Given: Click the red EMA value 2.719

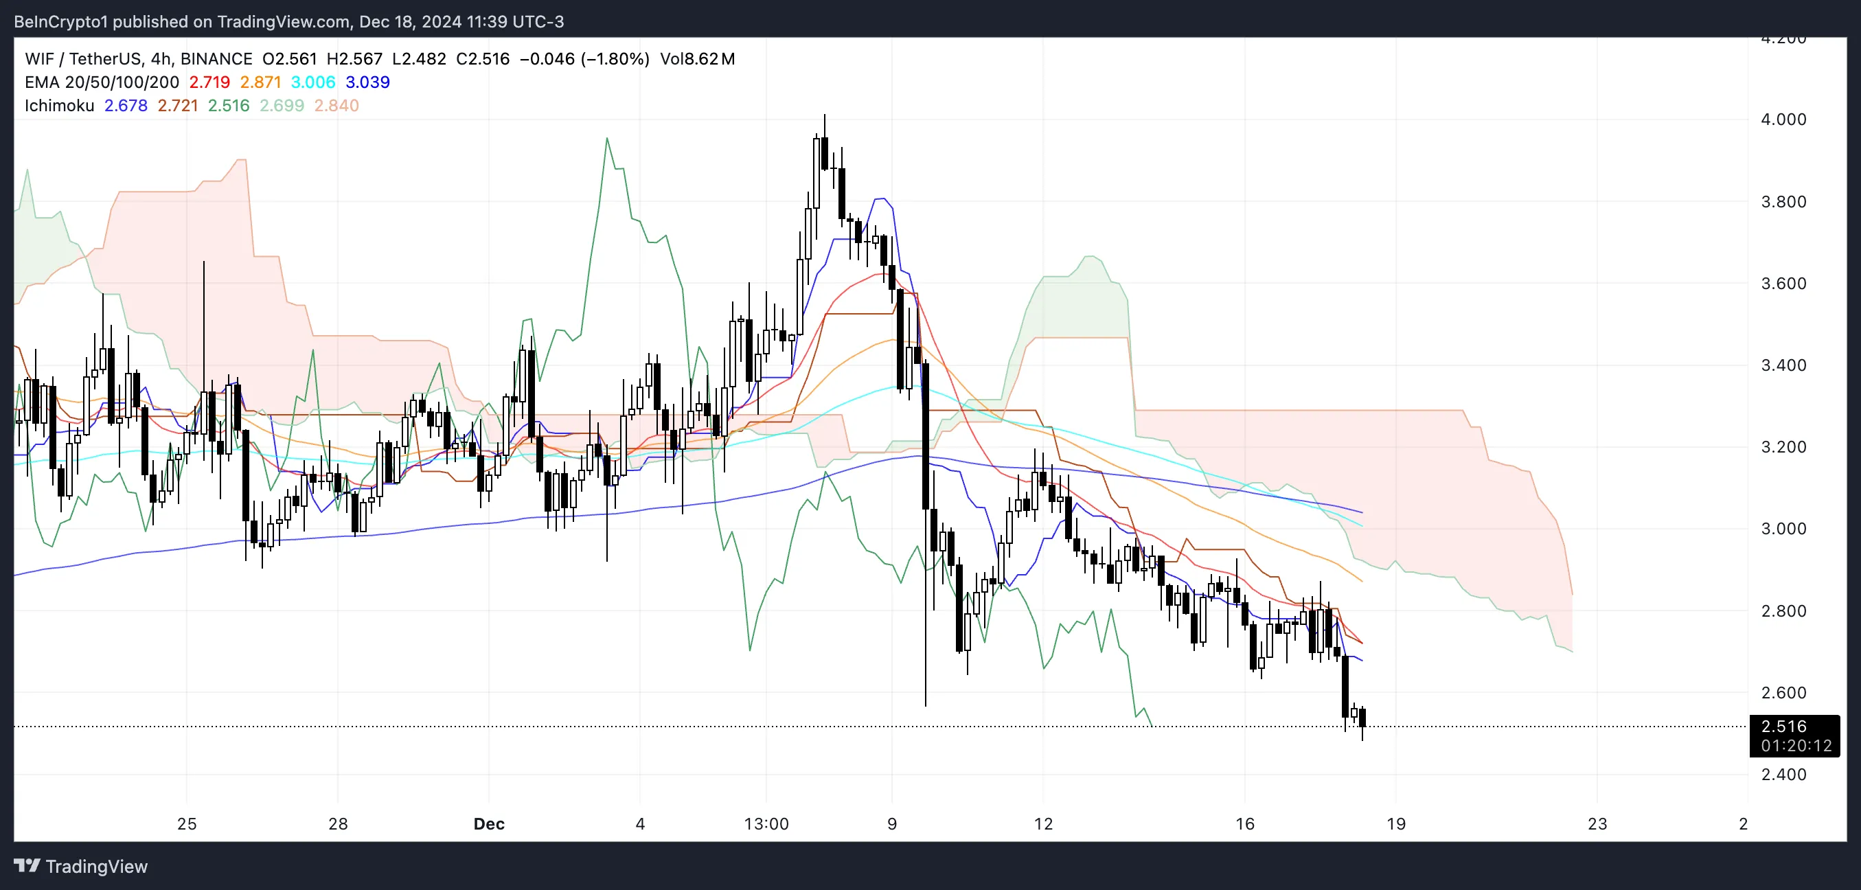Looking at the screenshot, I should (x=209, y=82).
